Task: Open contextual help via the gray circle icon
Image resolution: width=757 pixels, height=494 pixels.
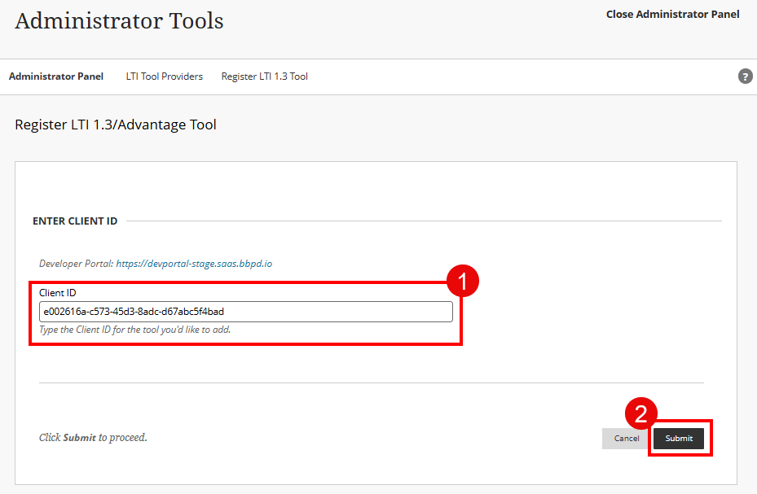Action: (744, 76)
